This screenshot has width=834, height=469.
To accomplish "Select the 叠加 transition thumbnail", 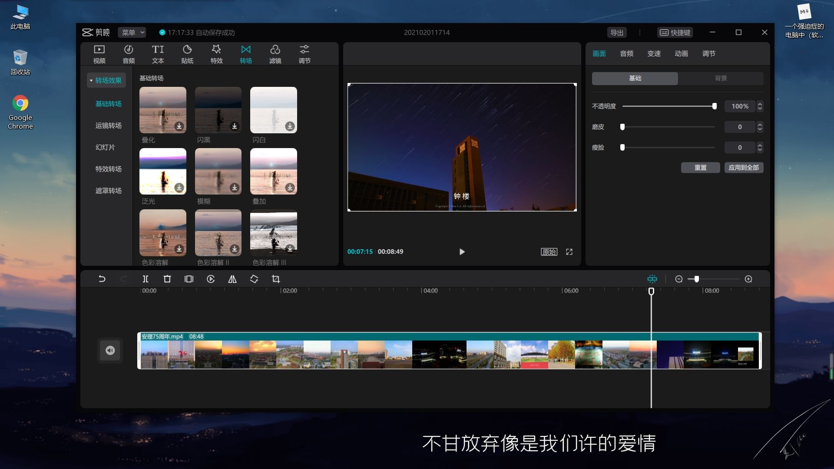I will coord(274,171).
